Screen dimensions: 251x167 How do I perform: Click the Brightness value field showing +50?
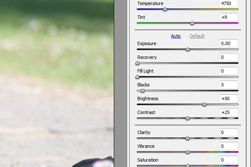coord(228,99)
